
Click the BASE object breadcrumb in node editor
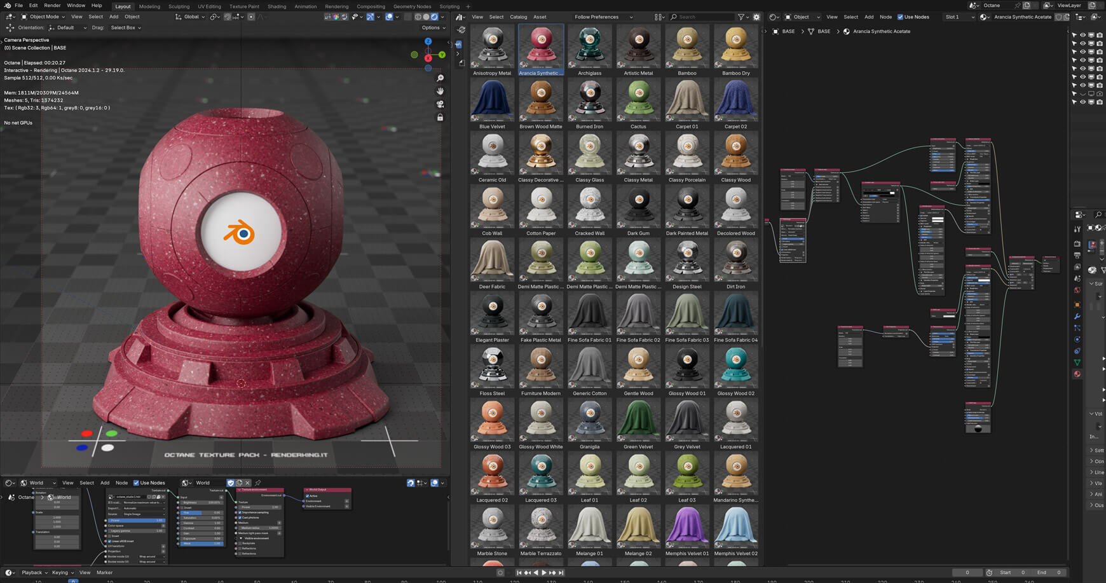[788, 31]
